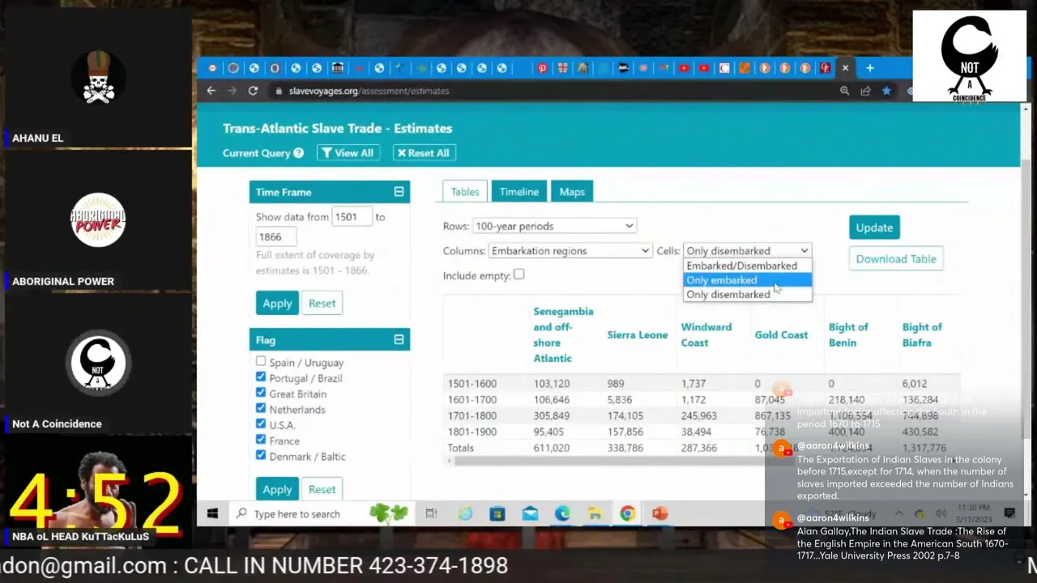This screenshot has height=583, width=1037.
Task: Click the Senegambia and off-shore Atlantic column header
Action: tap(563, 334)
